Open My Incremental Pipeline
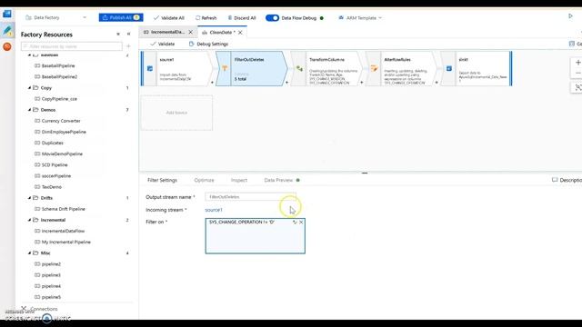The width and height of the screenshot is (582, 327). point(66,243)
